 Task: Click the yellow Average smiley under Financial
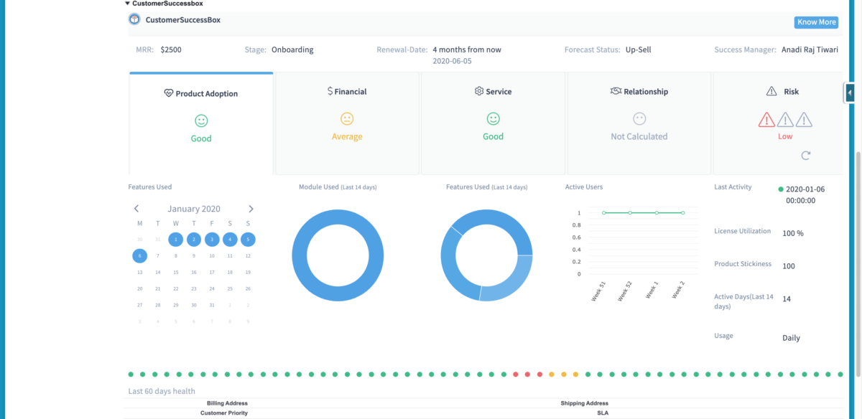347,118
